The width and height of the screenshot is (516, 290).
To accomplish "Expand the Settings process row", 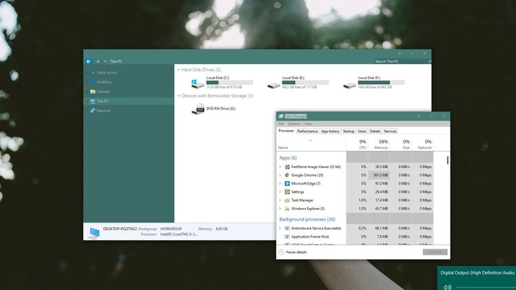I will coord(280,192).
